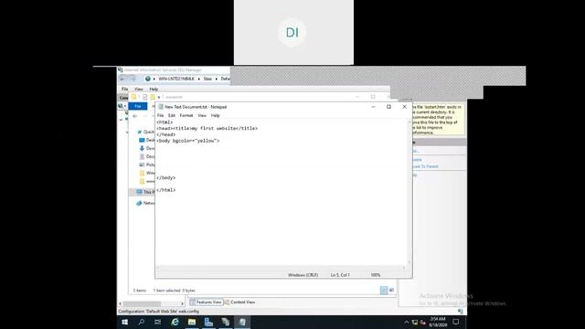This screenshot has height=329, width=585.
Task: Open IIS Manager's File menu
Action: [x=124, y=90]
